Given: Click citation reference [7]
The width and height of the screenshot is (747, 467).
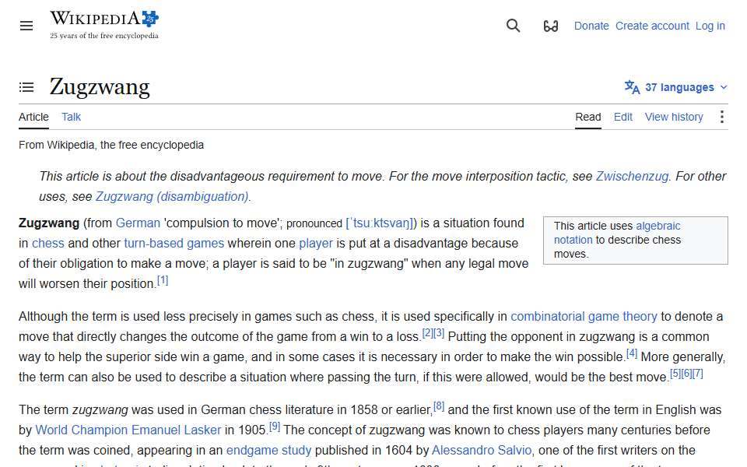Looking at the screenshot, I should [697, 373].
